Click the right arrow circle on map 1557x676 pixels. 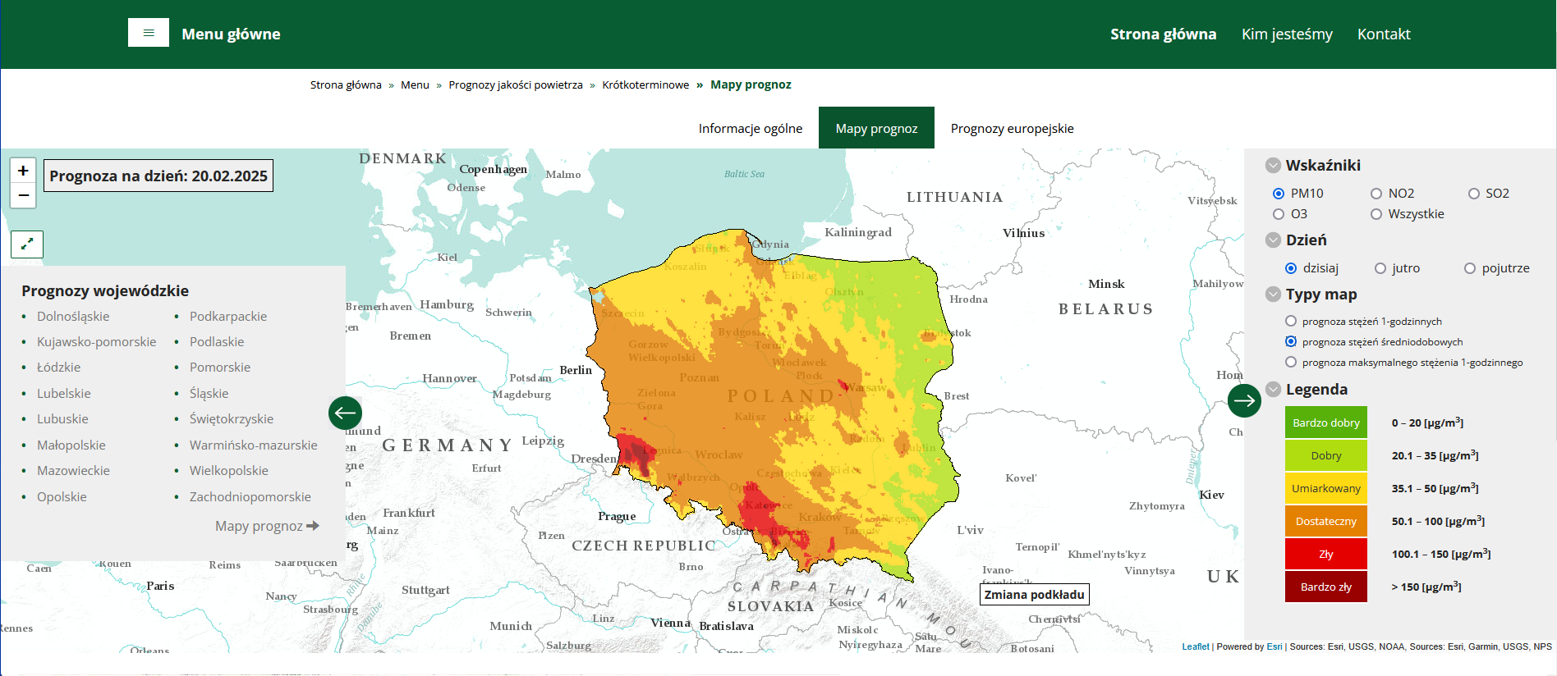click(1244, 400)
